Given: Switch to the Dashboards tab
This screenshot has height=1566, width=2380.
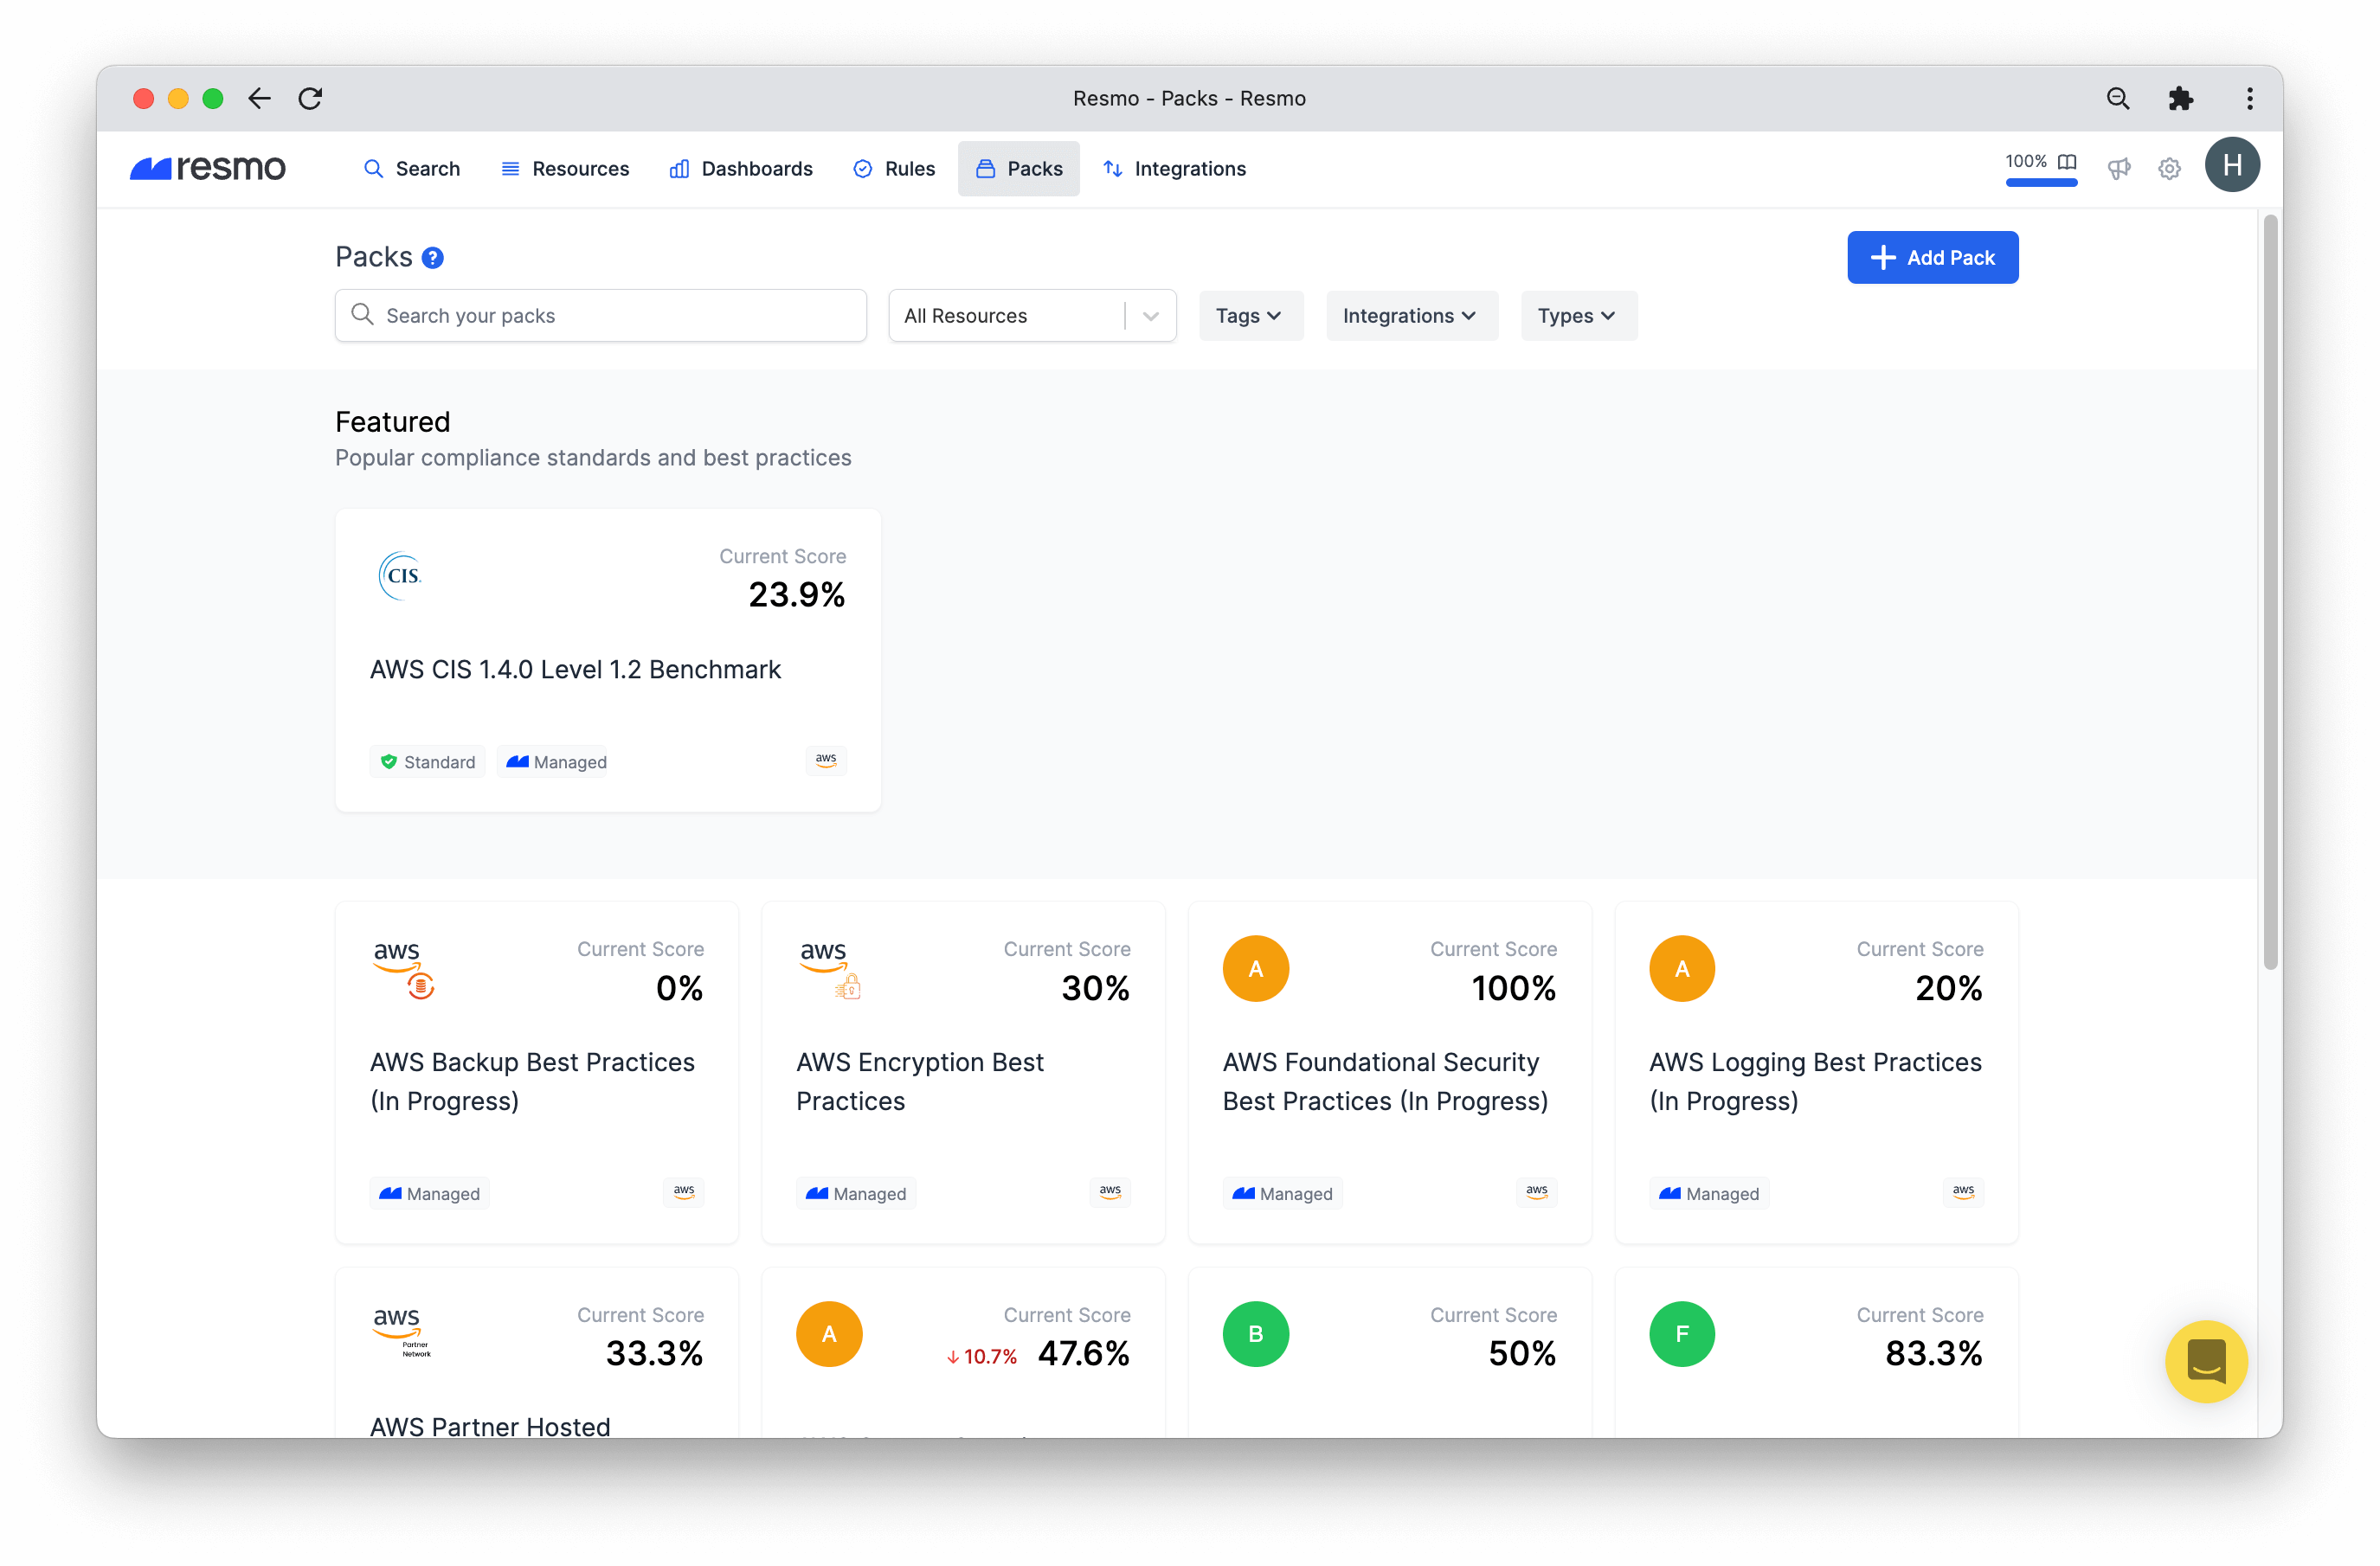Looking at the screenshot, I should (741, 169).
